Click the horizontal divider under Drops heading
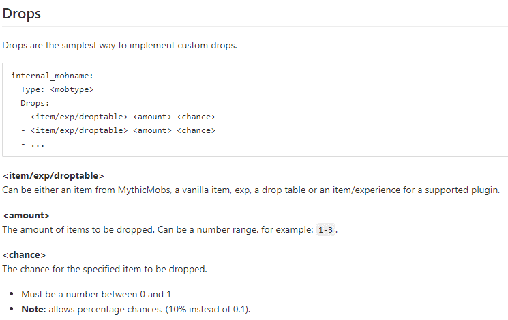Viewport: 508px width, 320px height. 254,27
